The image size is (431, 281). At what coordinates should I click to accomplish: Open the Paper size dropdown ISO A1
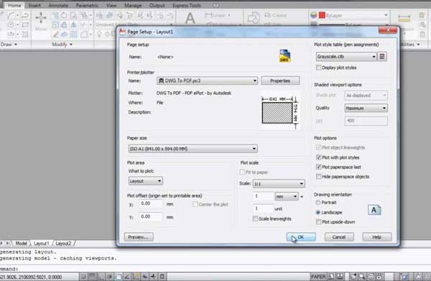coord(193,149)
